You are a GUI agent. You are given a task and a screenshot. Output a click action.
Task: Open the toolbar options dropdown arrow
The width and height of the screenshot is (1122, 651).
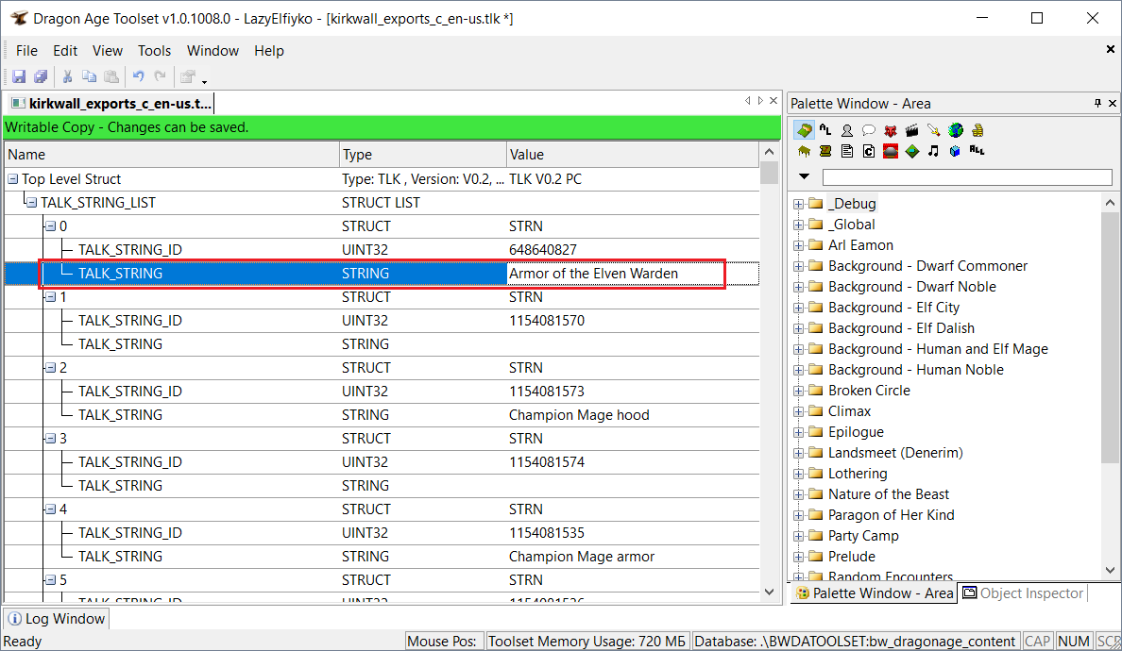[x=204, y=81]
